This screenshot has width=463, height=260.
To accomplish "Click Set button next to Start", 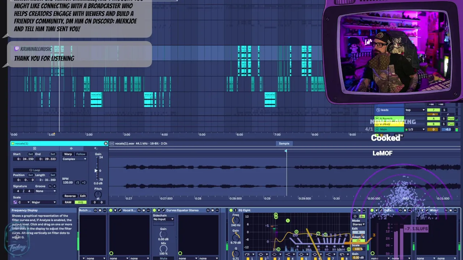I will click(31, 154).
